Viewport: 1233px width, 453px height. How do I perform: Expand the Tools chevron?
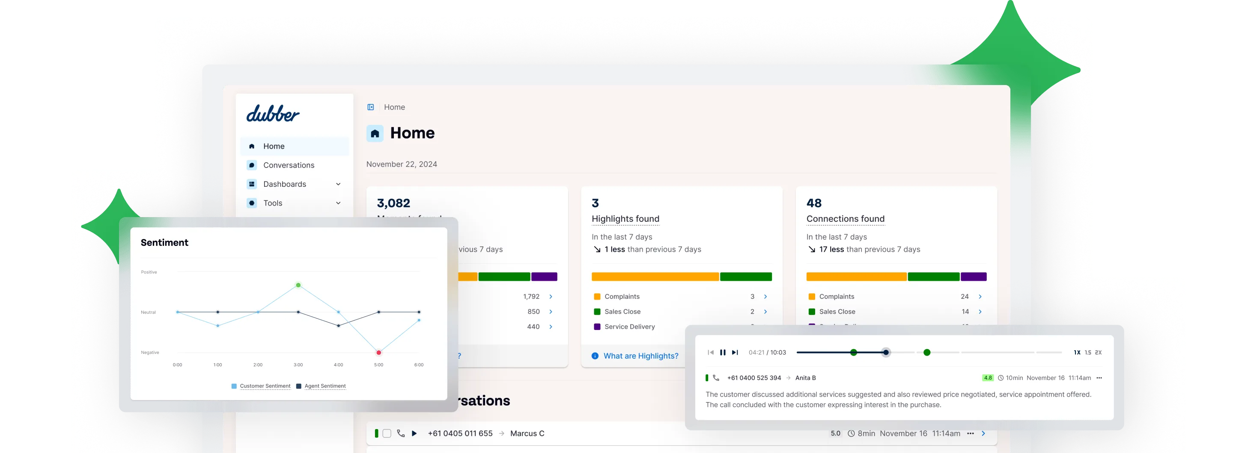338,203
